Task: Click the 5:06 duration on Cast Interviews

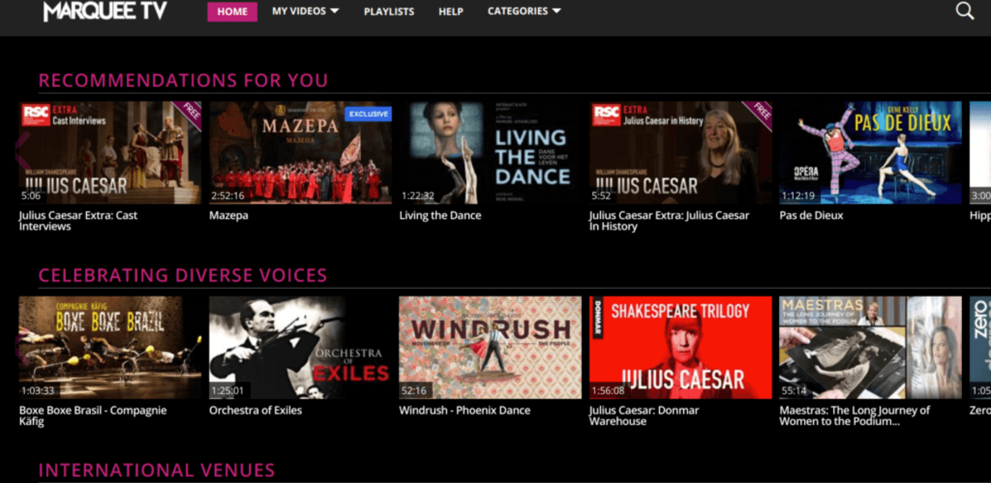Action: tap(31, 196)
